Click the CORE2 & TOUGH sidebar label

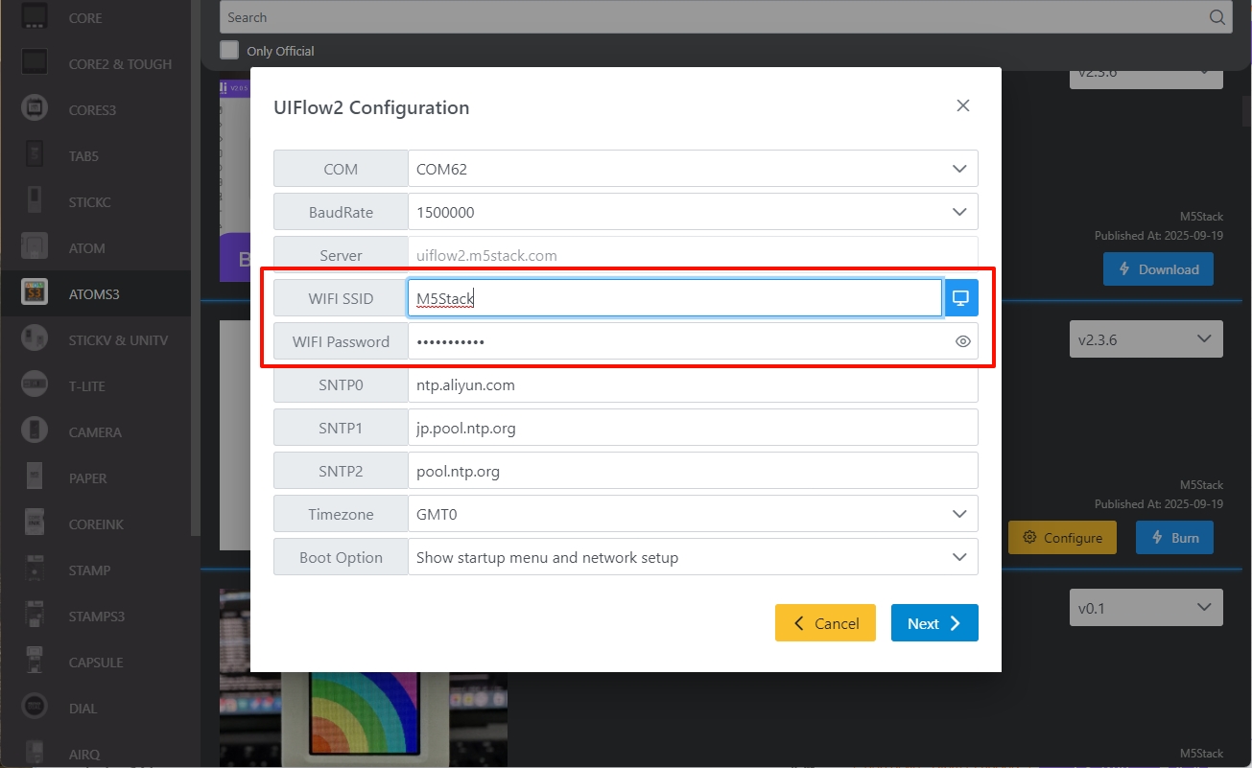pyautogui.click(x=120, y=64)
